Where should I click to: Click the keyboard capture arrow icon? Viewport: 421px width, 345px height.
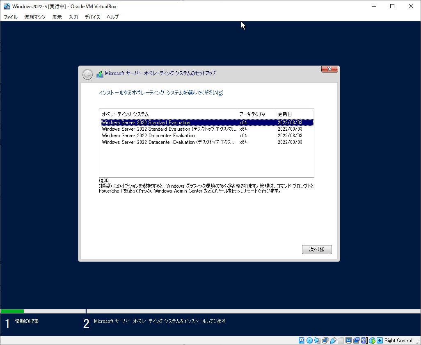pos(380,340)
